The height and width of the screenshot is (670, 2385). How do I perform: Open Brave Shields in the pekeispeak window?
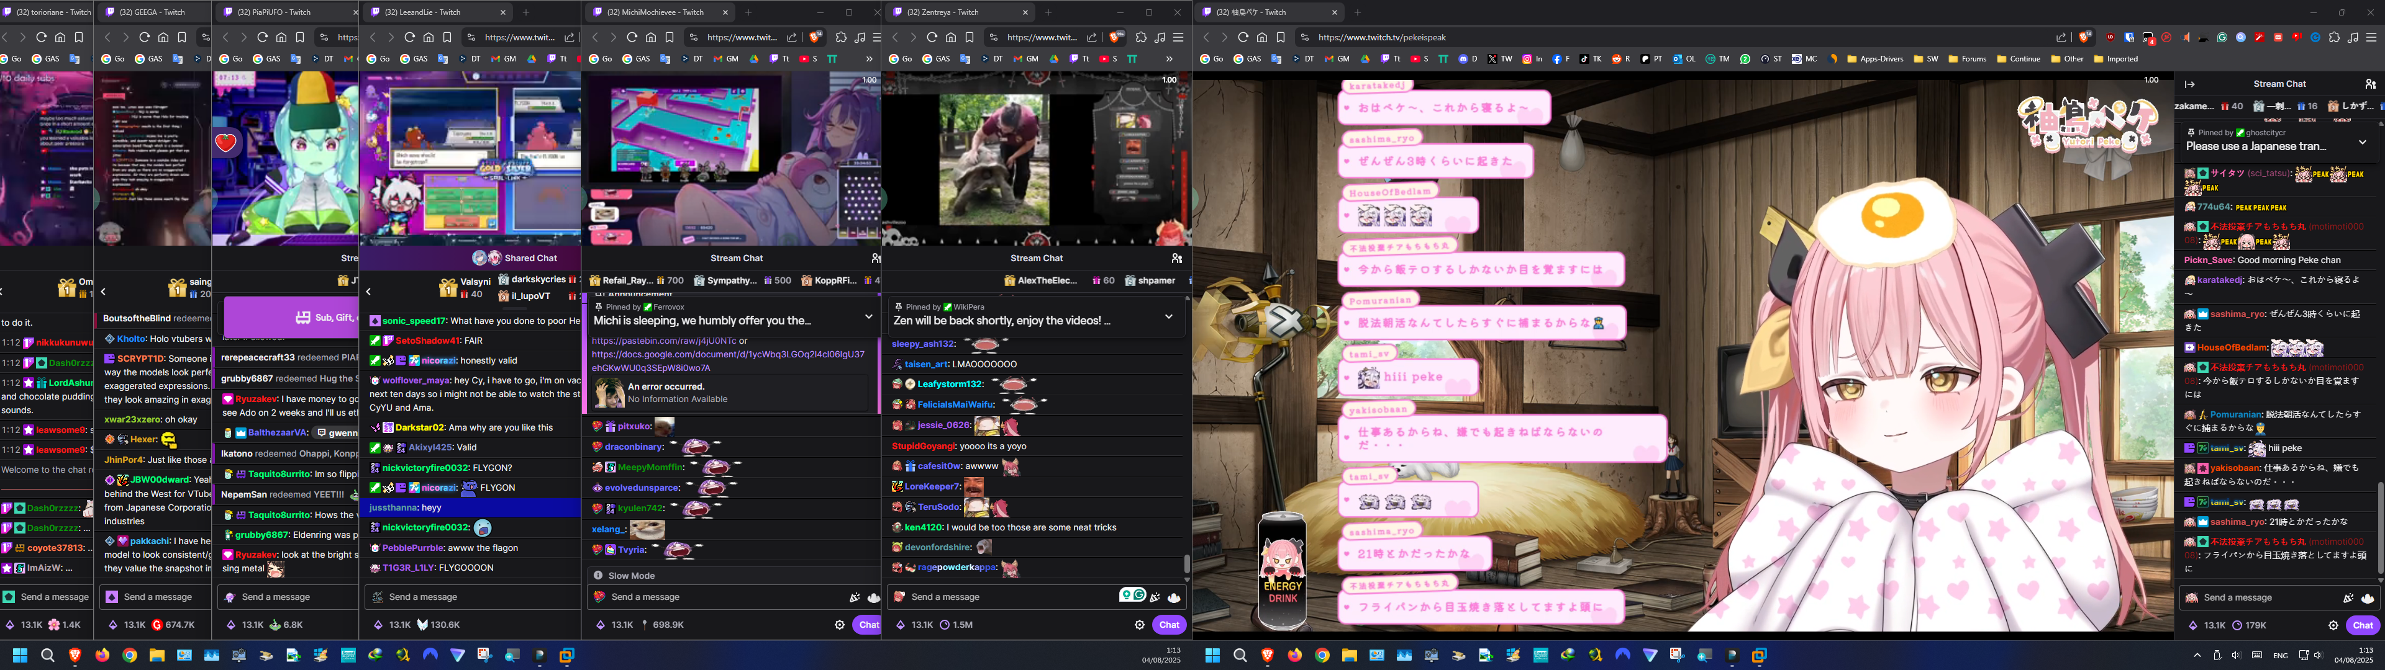point(2085,37)
